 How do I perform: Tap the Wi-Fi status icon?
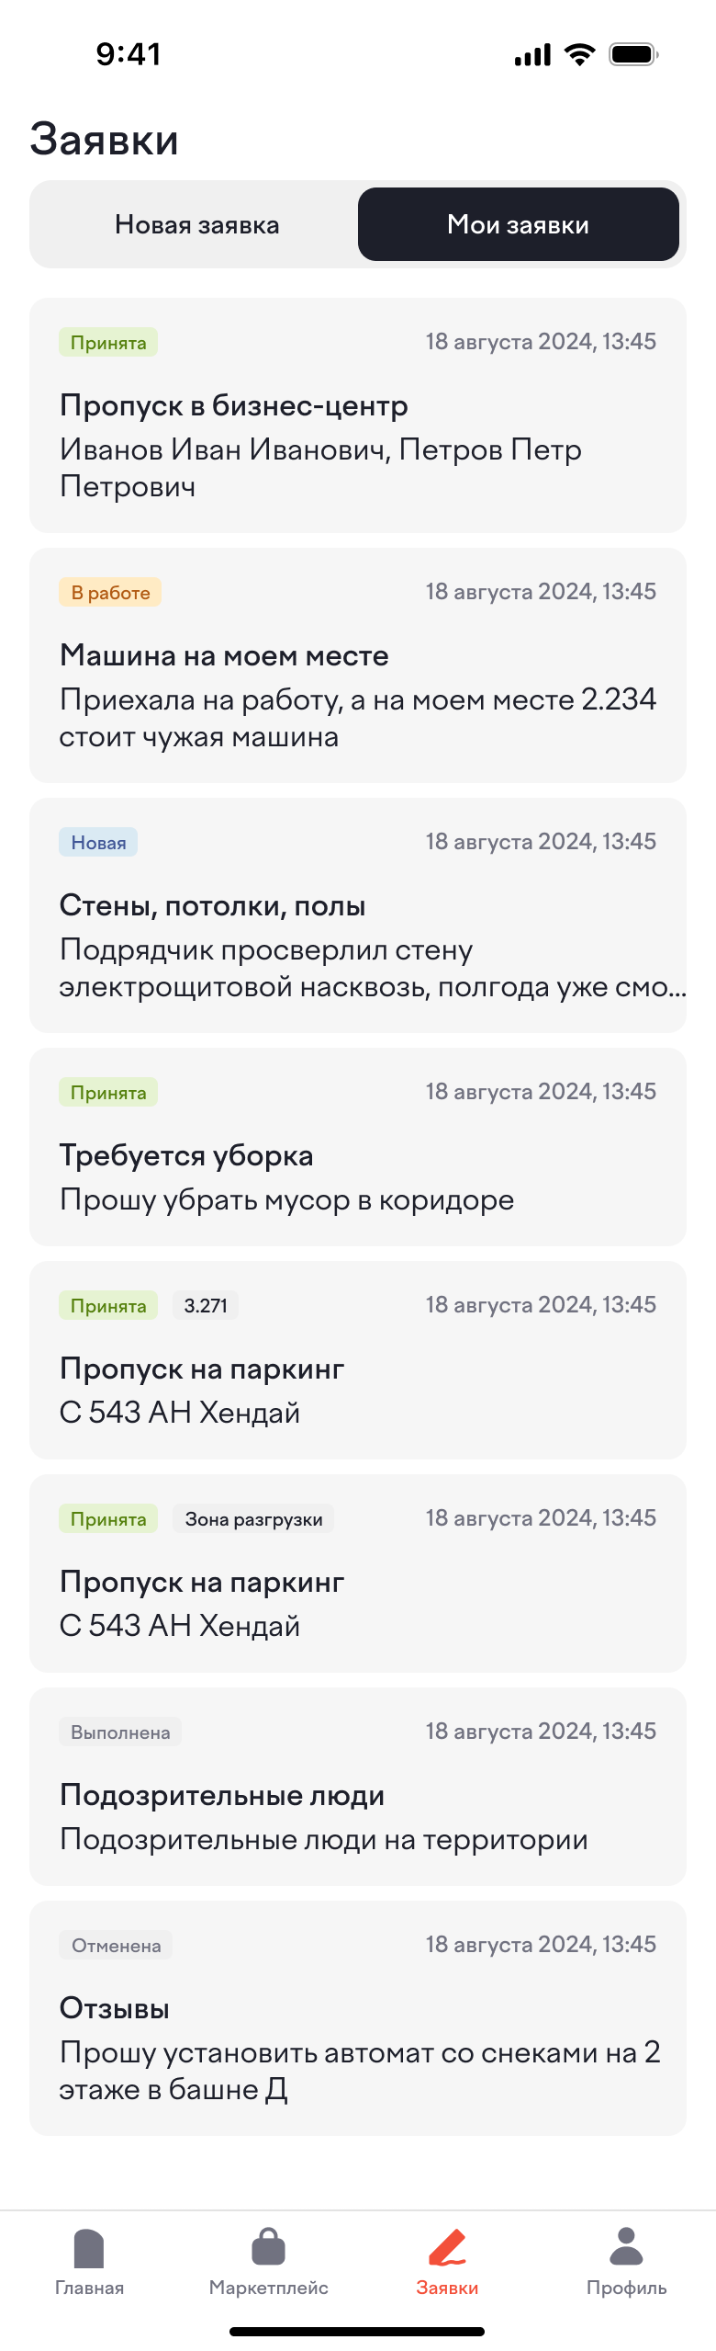pos(579,54)
